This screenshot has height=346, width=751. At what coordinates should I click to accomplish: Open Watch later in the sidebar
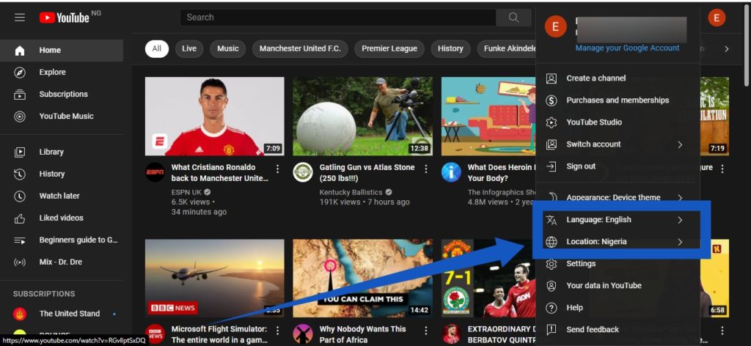(62, 196)
